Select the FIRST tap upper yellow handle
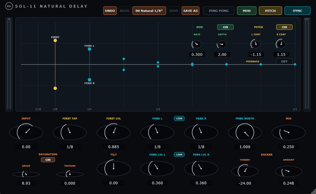316x194 pixels. (x=55, y=40)
